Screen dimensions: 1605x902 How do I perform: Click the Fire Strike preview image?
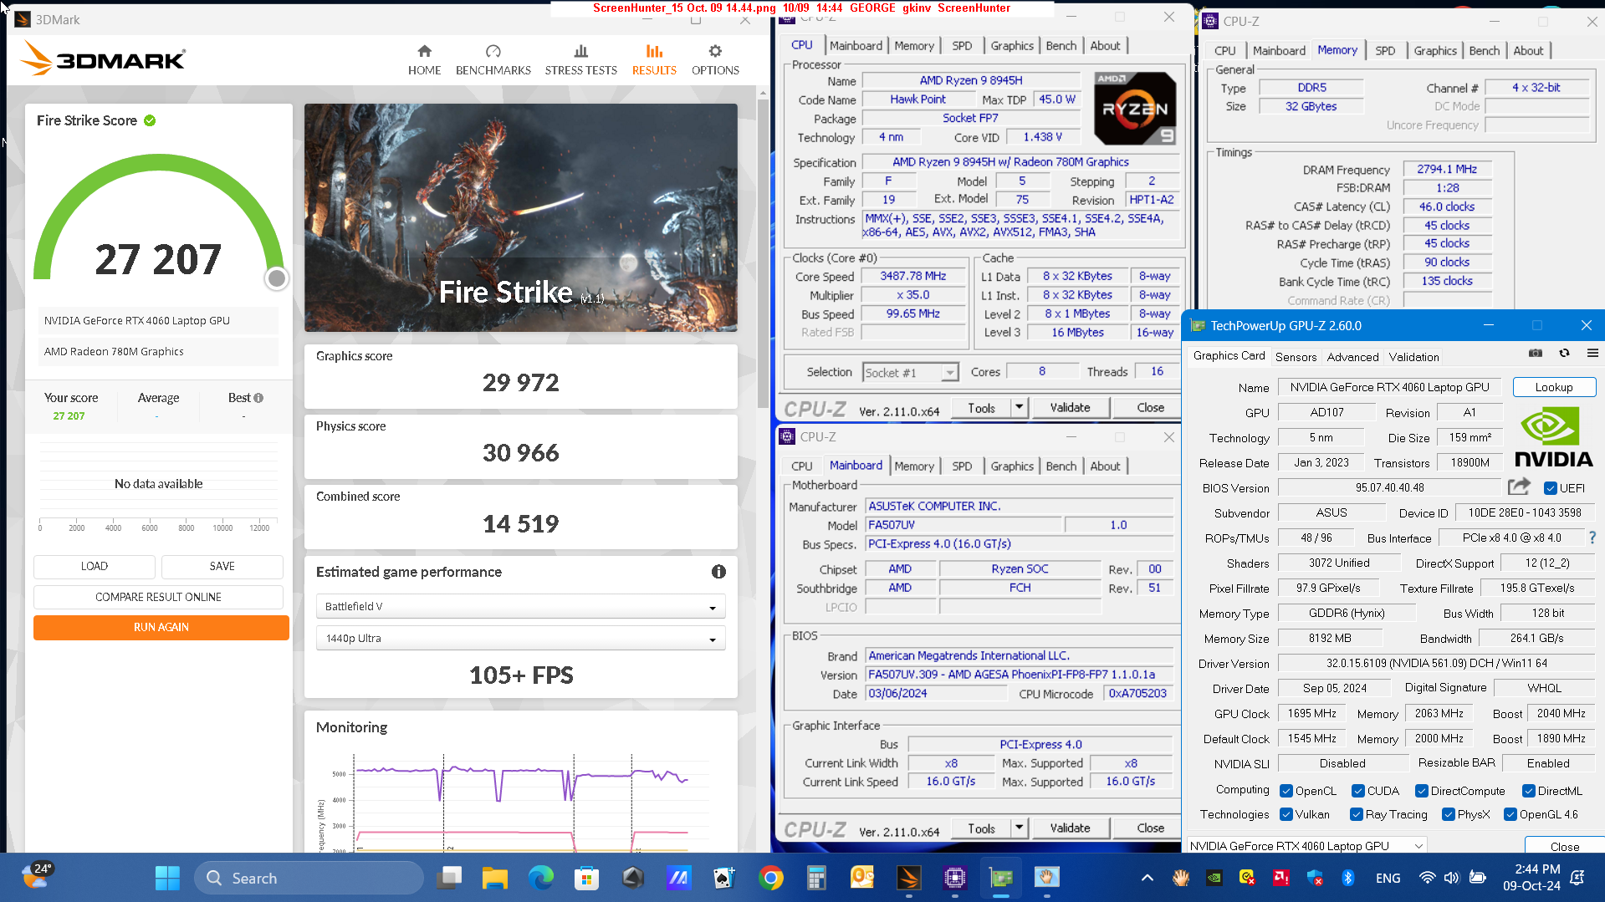(521, 217)
